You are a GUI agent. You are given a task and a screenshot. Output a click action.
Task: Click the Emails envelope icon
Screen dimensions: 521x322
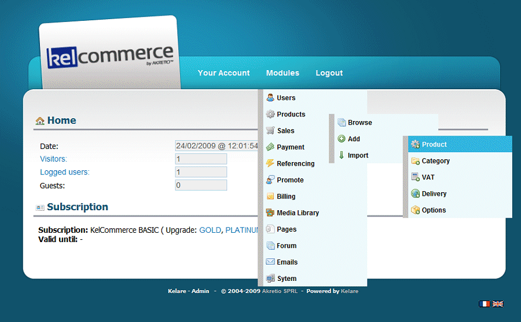click(x=270, y=262)
